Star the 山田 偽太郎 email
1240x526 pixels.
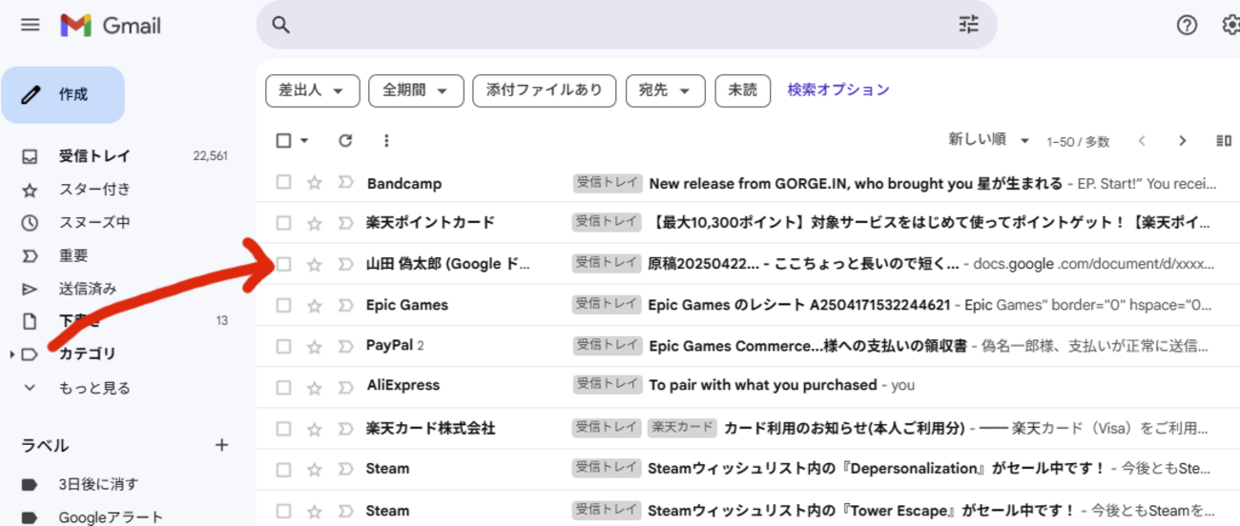(x=314, y=264)
